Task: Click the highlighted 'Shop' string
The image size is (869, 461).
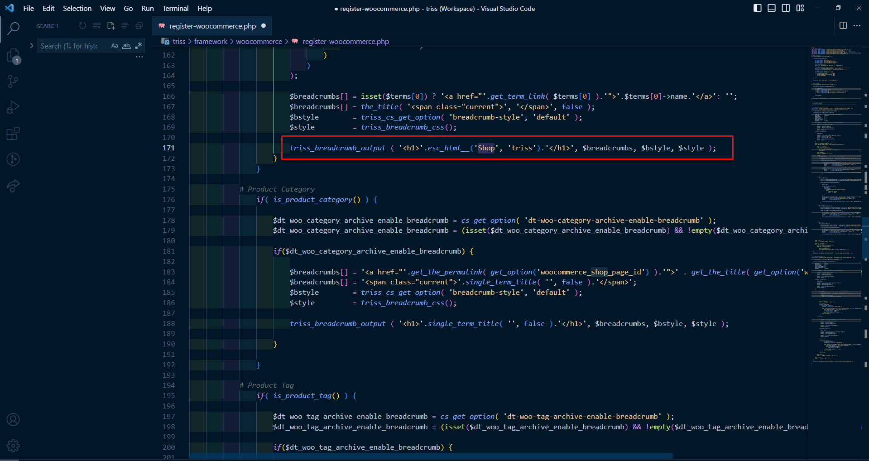Action: point(486,148)
